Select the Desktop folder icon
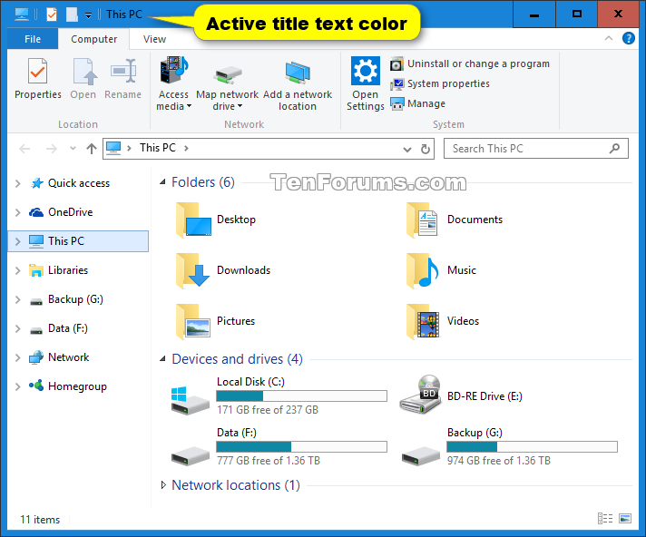 193,220
